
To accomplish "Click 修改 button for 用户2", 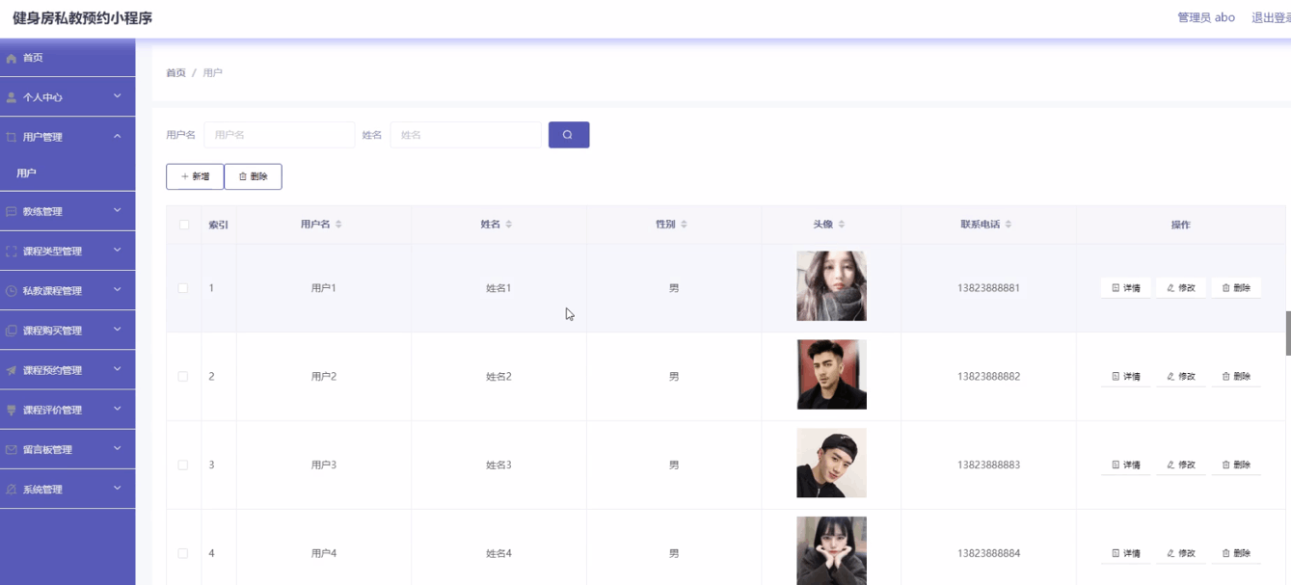I will (x=1180, y=377).
